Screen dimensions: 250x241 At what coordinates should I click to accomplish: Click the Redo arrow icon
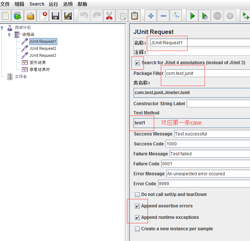click(97, 16)
